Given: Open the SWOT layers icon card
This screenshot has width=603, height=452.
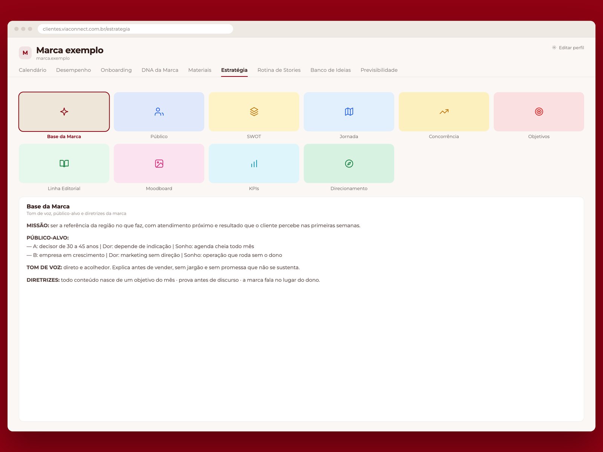Looking at the screenshot, I should point(254,112).
